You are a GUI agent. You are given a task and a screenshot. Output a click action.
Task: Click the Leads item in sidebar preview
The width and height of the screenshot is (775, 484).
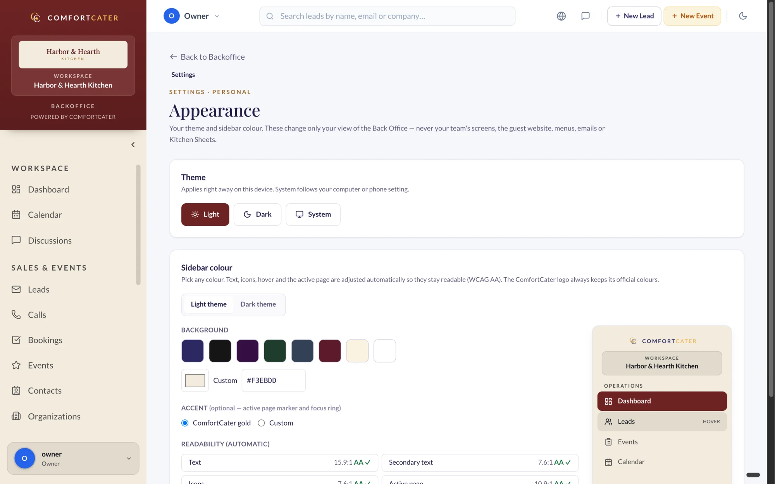tap(662, 421)
